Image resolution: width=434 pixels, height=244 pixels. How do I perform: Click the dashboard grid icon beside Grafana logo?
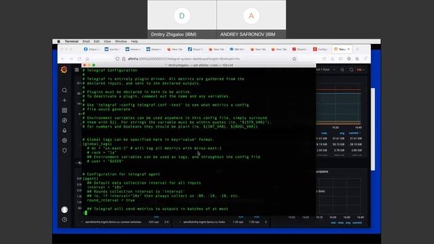pyautogui.click(x=77, y=70)
